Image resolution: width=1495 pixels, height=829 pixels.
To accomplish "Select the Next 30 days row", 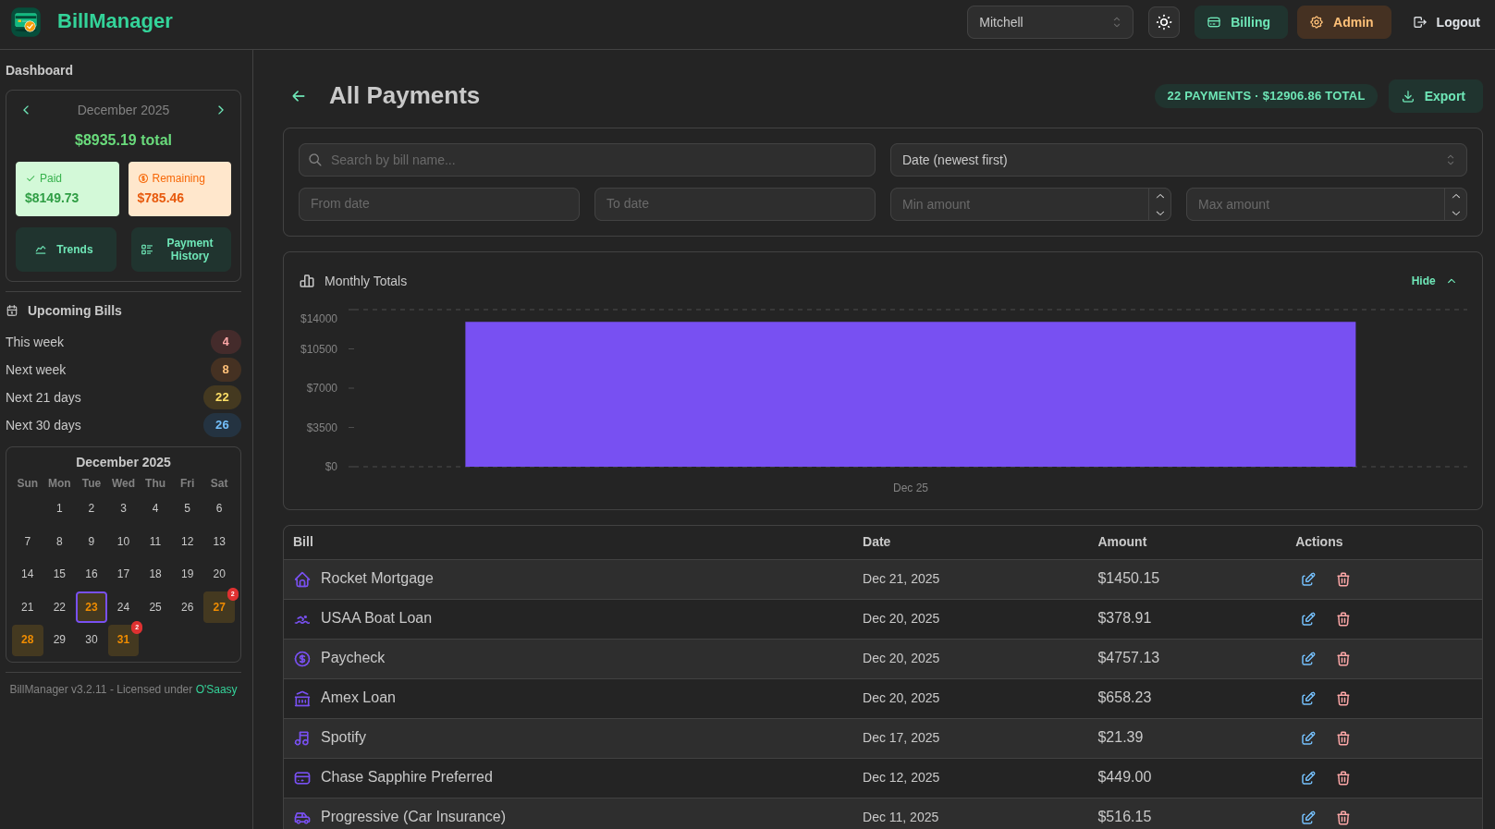I will [x=123, y=425].
